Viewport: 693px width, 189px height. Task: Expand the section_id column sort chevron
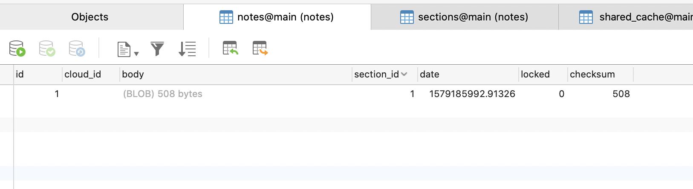[x=404, y=74]
